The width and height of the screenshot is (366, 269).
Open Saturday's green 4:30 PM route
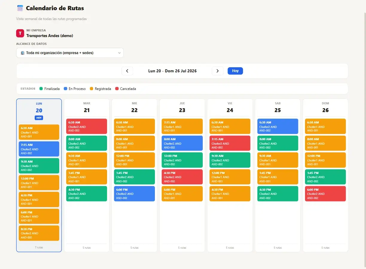coord(278,194)
